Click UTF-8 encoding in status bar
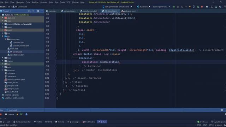The width and height of the screenshot is (226, 127). [211, 125]
